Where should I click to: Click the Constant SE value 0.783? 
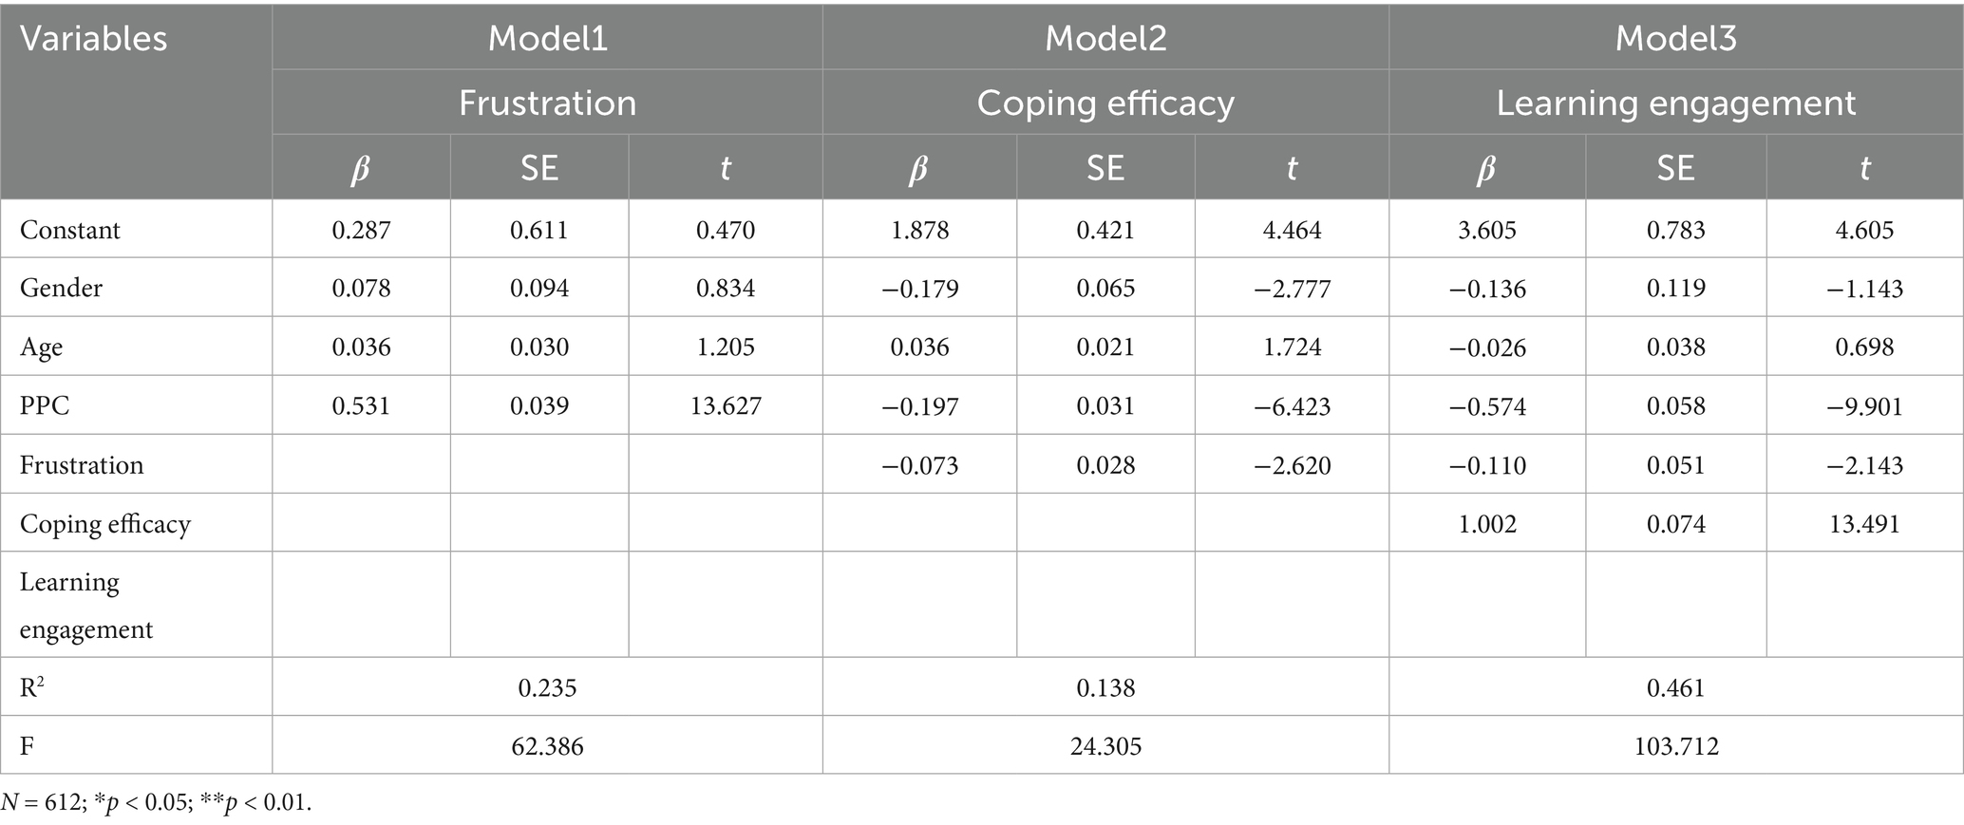[x=1675, y=230]
